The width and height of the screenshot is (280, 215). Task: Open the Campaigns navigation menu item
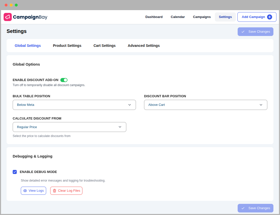(x=202, y=17)
